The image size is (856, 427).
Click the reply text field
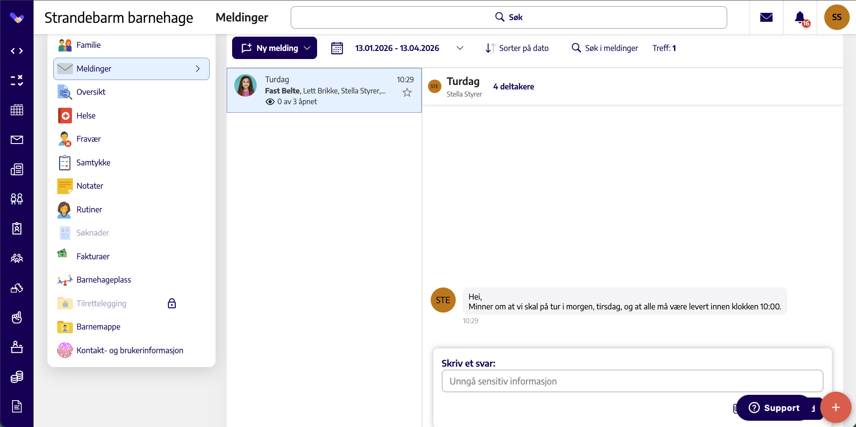point(632,381)
